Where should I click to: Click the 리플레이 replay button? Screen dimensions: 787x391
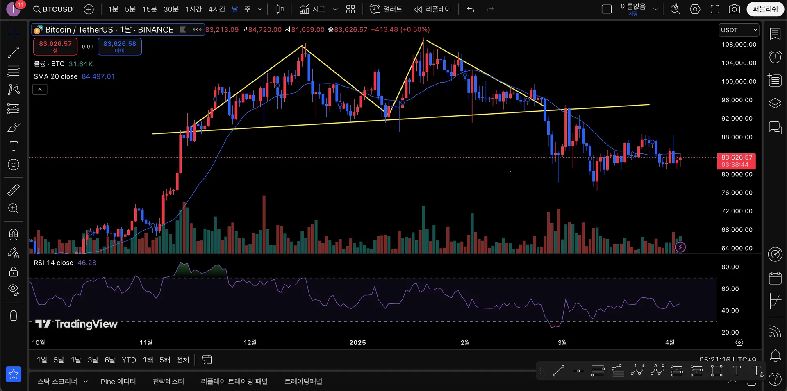(432, 9)
